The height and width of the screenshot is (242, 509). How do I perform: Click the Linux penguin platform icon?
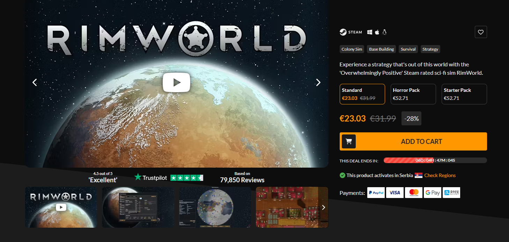[x=384, y=32]
